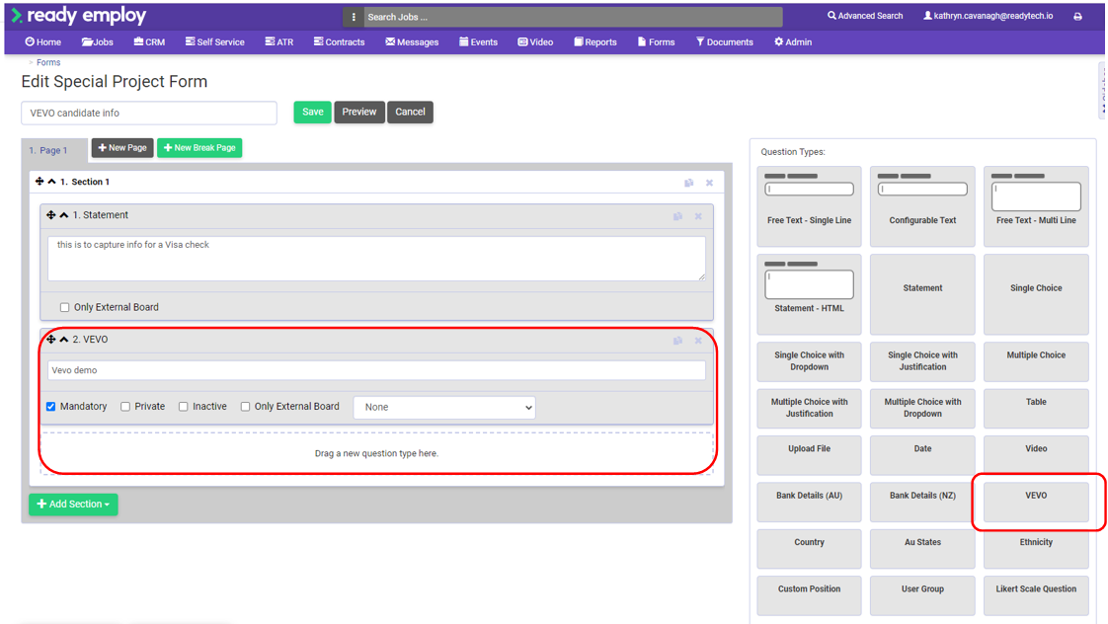
Task: Delete Section 1 with X icon
Action: coord(709,183)
